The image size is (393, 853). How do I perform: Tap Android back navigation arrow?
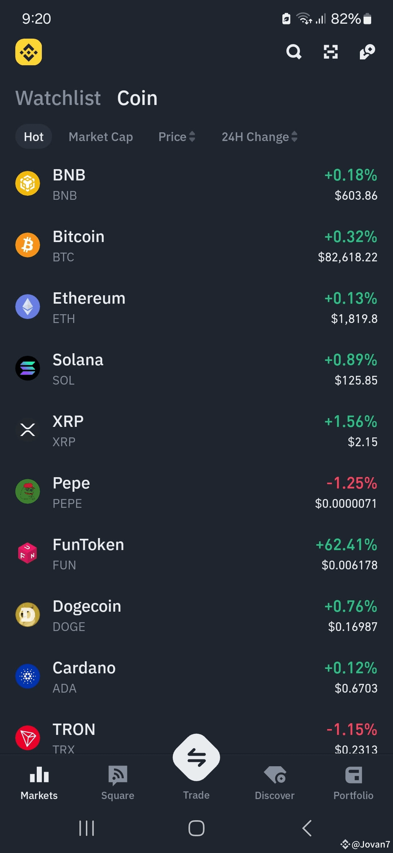[x=307, y=828]
